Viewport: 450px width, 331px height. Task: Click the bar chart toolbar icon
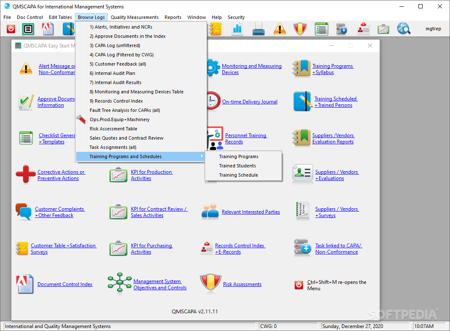tap(237, 29)
